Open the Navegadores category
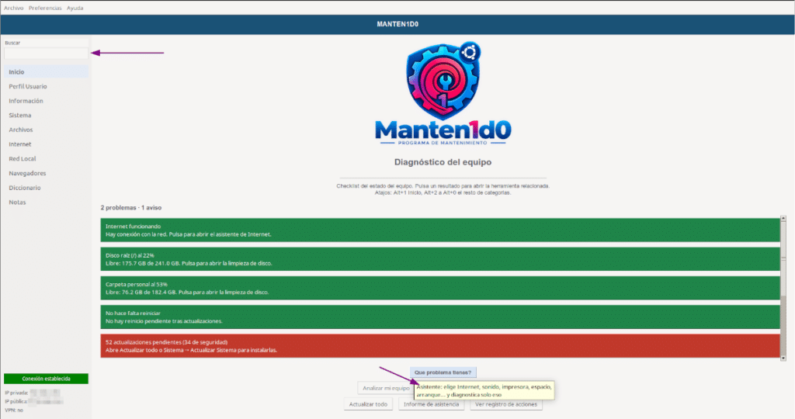Image resolution: width=795 pixels, height=419 pixels. coord(46,173)
